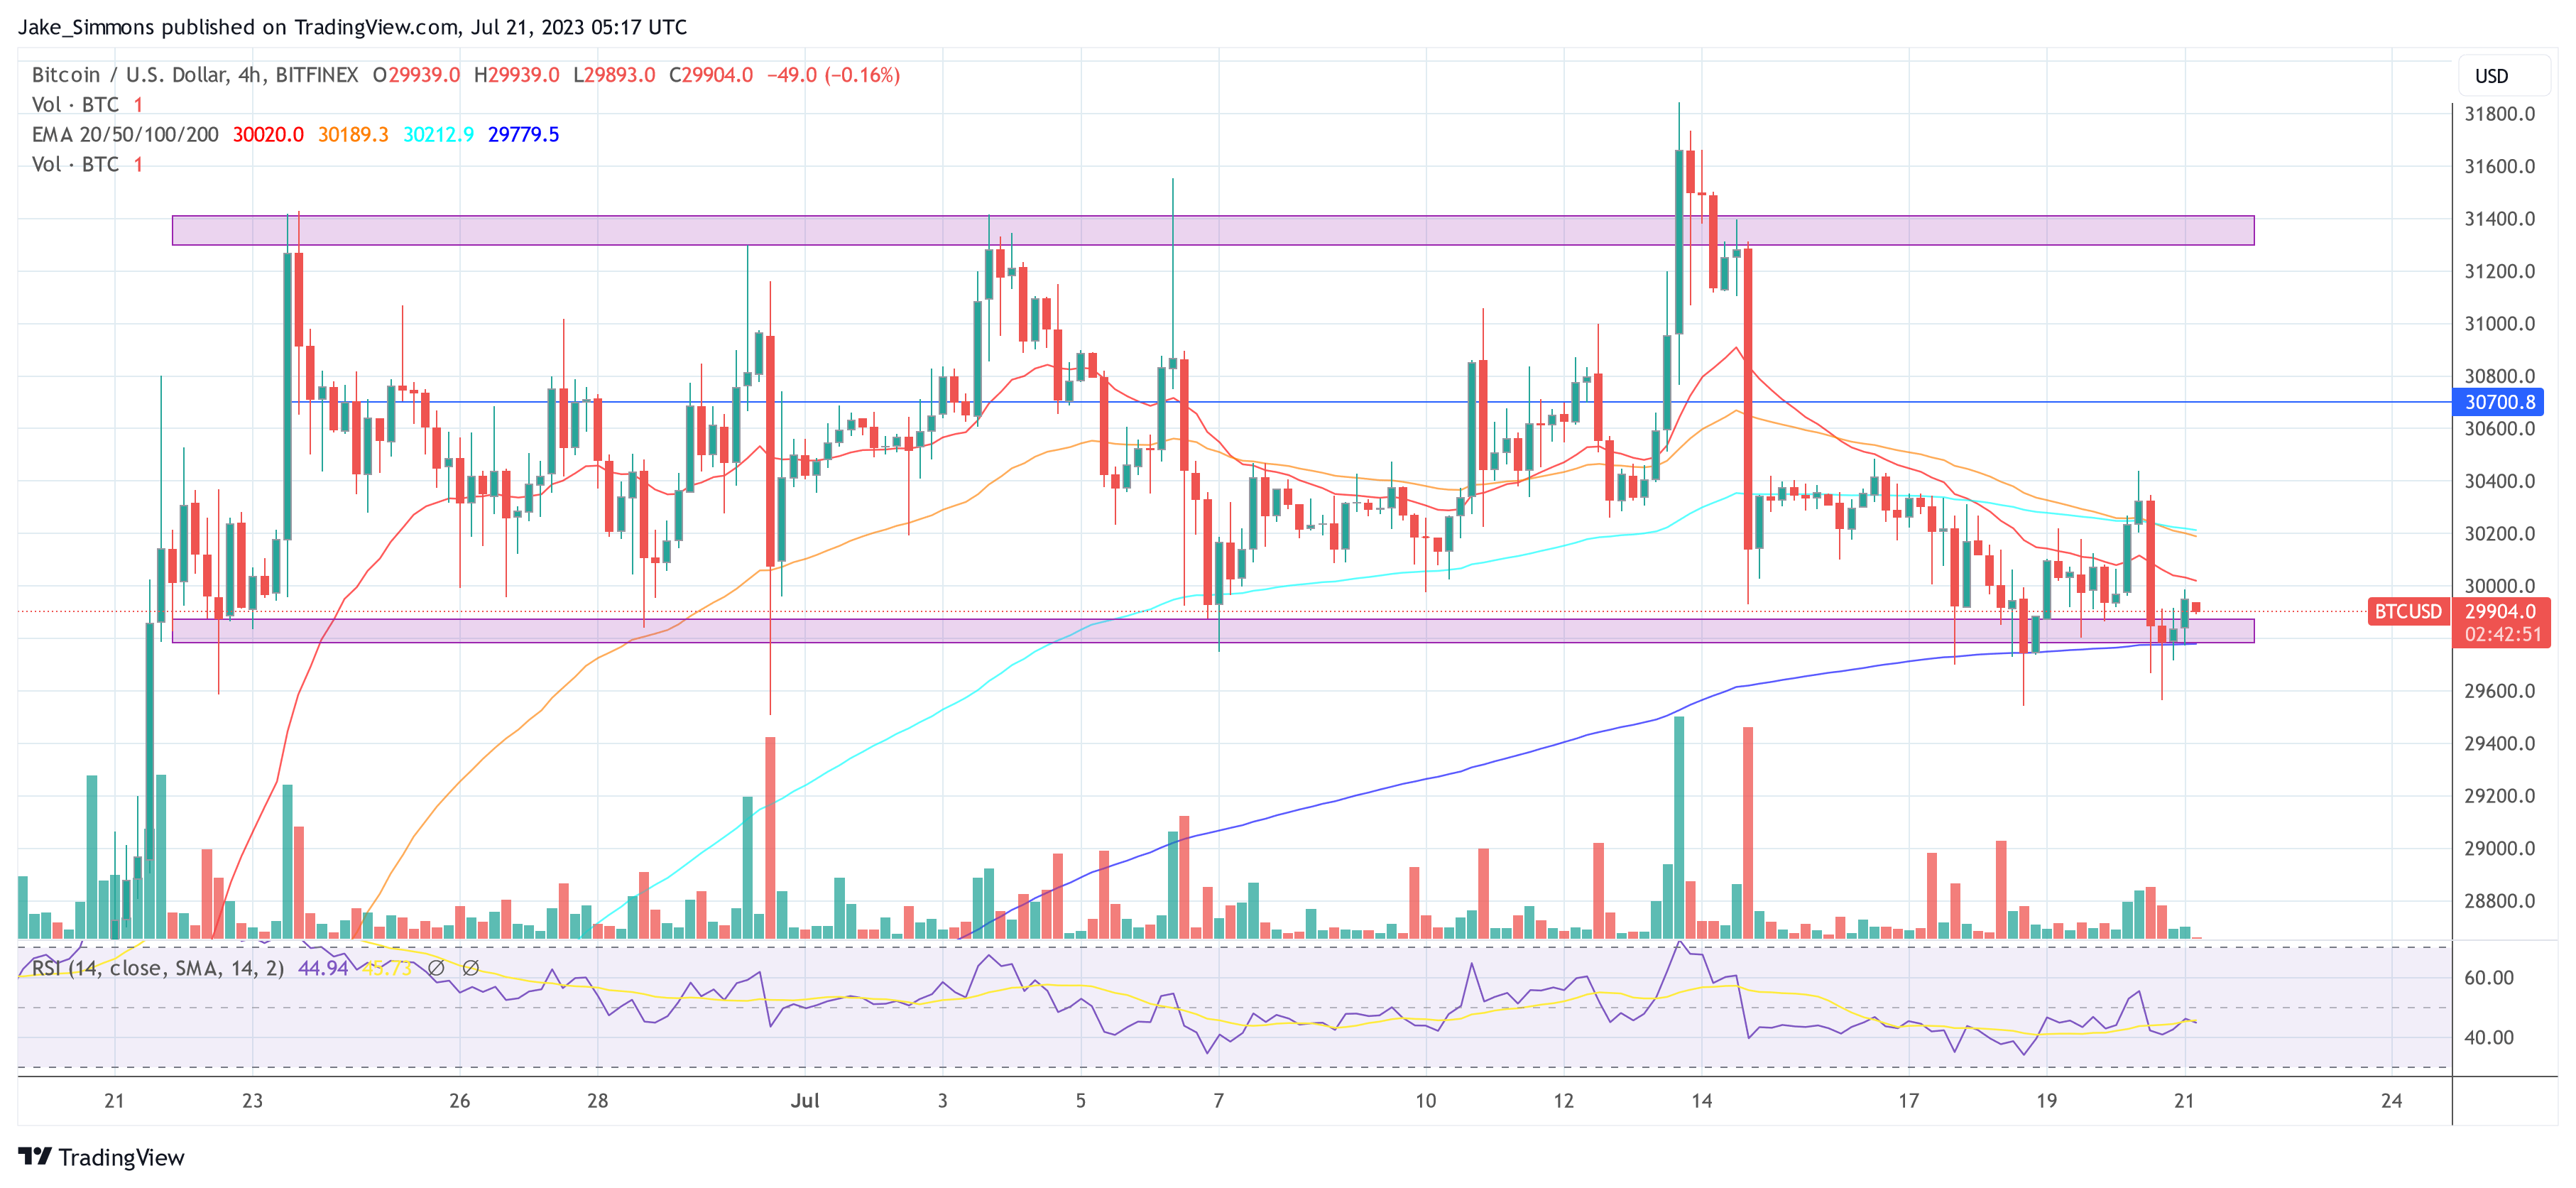The height and width of the screenshot is (1188, 2576).
Task: Click the ∅ symbol right after RSI value 45.73
Action: [436, 968]
